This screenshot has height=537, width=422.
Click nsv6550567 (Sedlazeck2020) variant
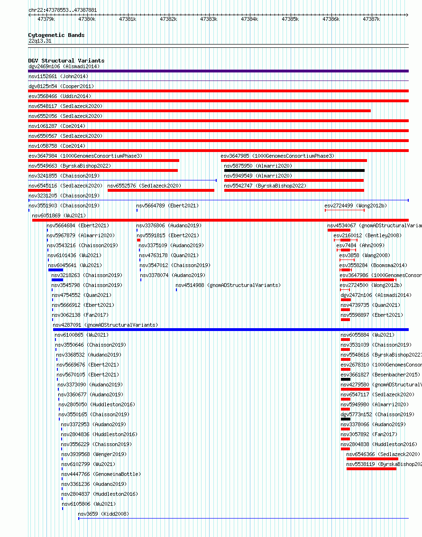tap(65, 136)
